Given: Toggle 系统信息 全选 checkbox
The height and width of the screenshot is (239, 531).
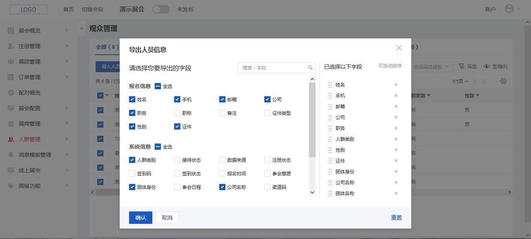Looking at the screenshot, I should pyautogui.click(x=158, y=147).
